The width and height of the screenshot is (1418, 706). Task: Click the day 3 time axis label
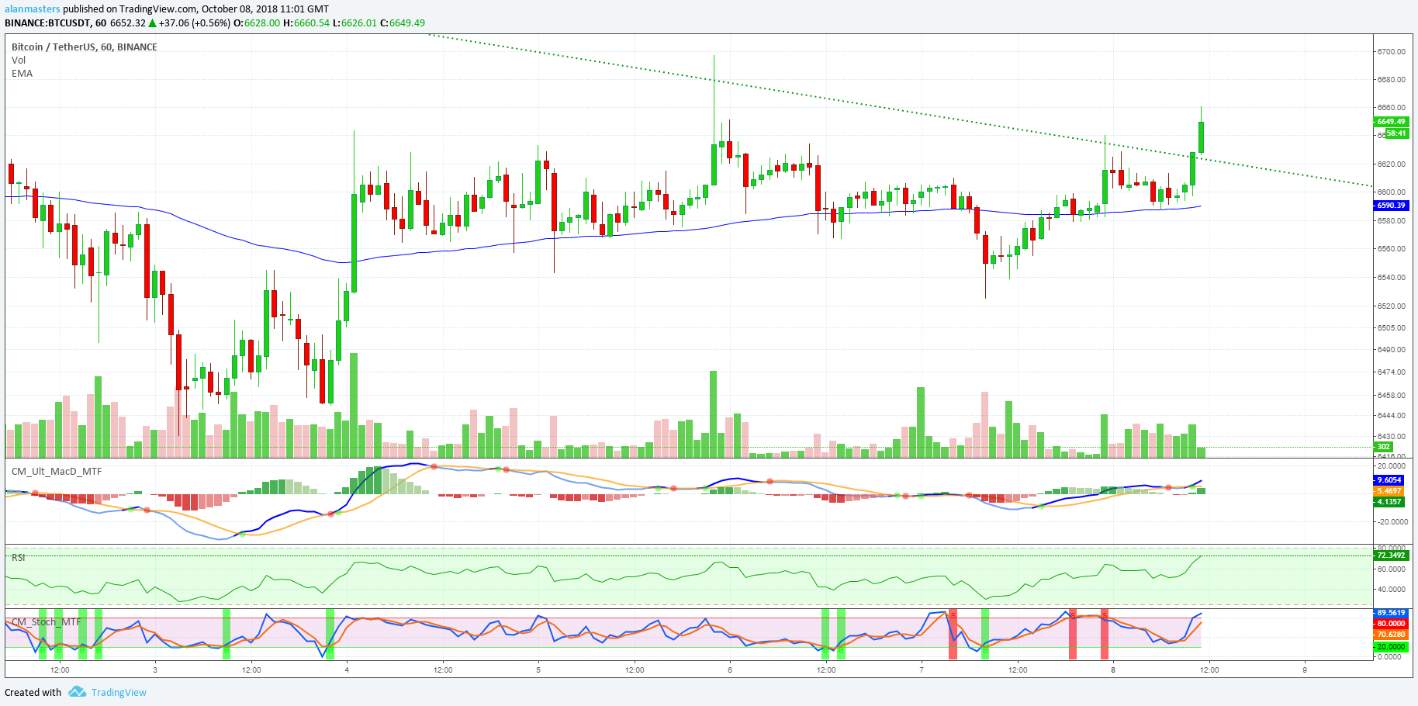(x=155, y=670)
